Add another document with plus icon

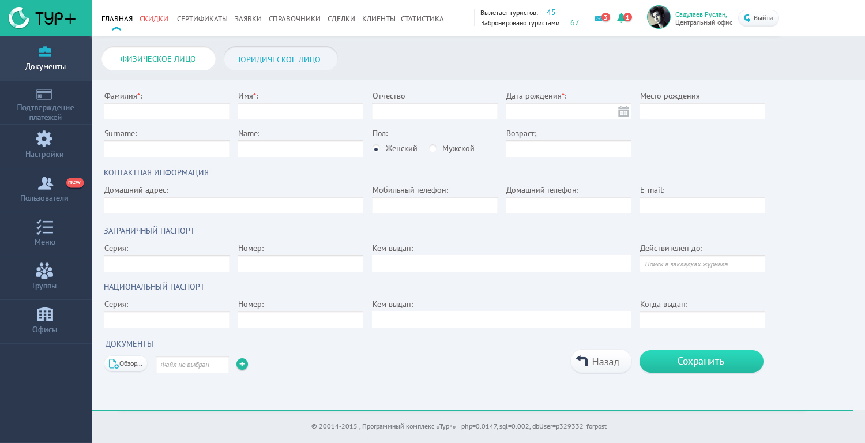click(x=242, y=364)
